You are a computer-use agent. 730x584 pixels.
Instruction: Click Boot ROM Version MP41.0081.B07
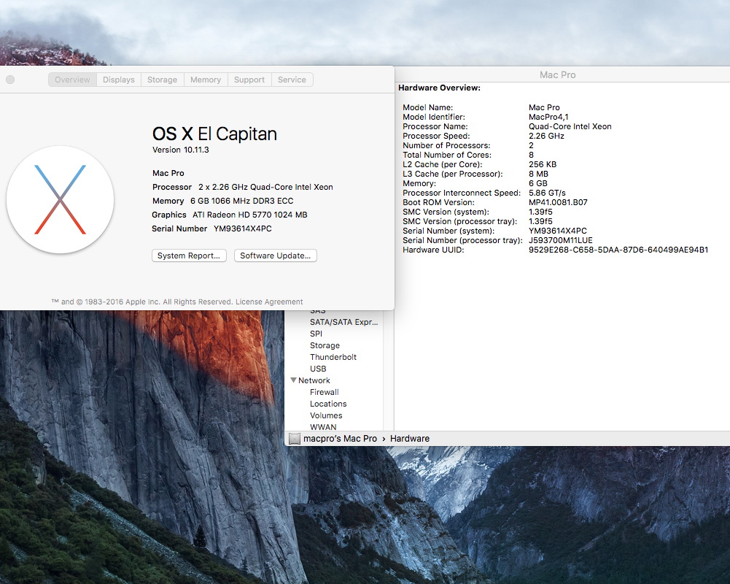pyautogui.click(x=558, y=202)
